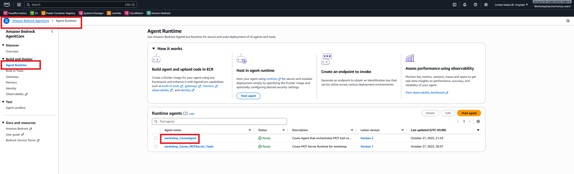
Task: Open the CloudShell icon in top bar
Action: 454,5
